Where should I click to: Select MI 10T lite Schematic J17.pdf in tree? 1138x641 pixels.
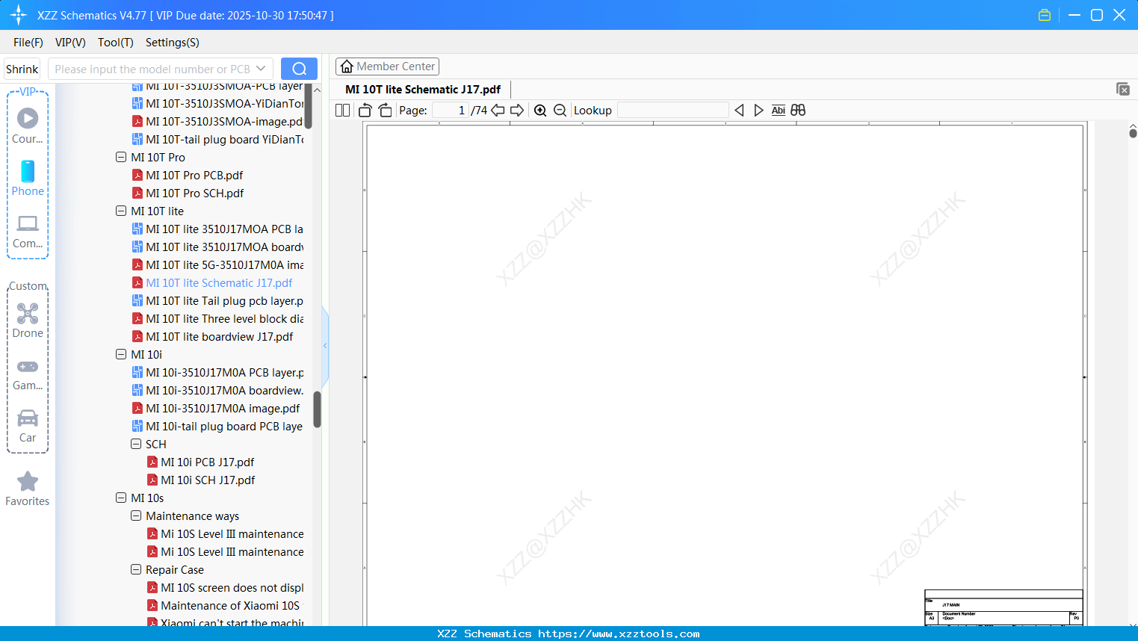pyautogui.click(x=212, y=283)
